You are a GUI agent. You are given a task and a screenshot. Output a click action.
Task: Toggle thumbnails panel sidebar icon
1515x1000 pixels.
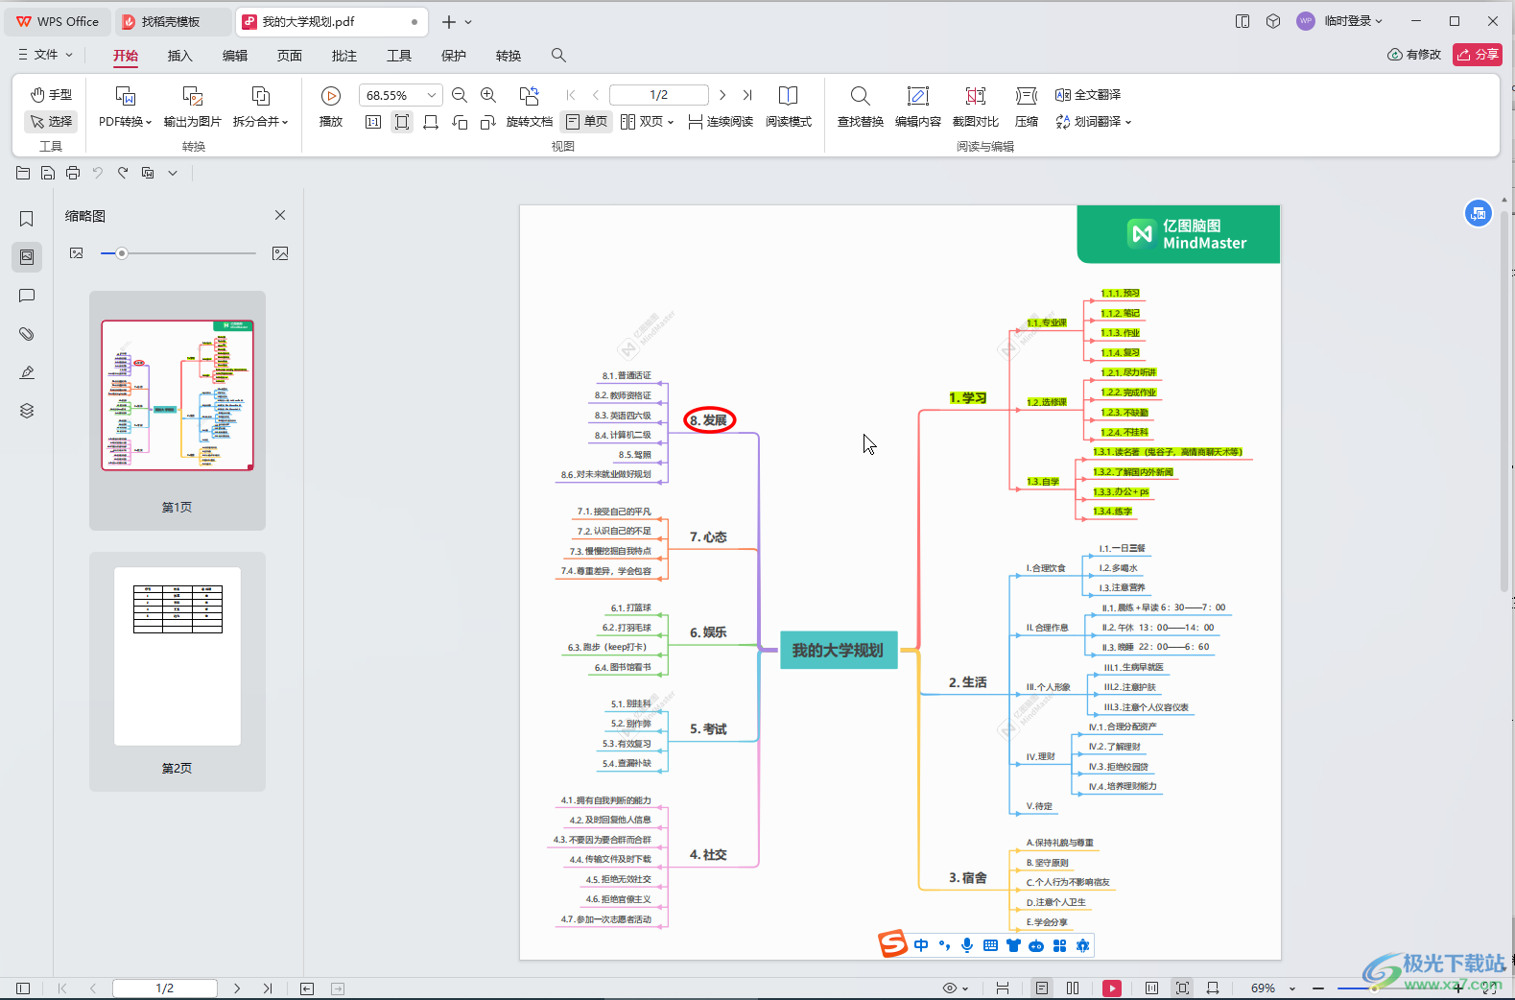(x=27, y=257)
